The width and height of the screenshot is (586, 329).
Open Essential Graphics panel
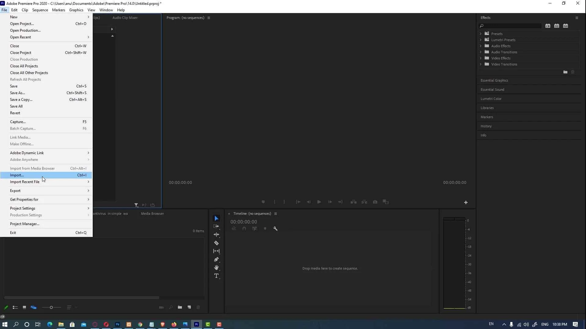494,80
